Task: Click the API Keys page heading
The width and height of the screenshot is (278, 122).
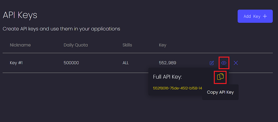Action: coord(20,15)
